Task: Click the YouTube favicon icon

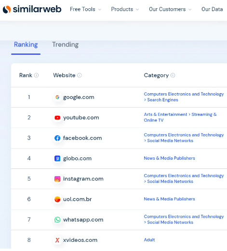Action: tap(57, 118)
